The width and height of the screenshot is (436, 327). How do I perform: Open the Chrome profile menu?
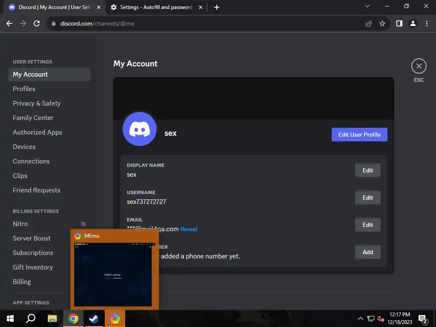[413, 24]
